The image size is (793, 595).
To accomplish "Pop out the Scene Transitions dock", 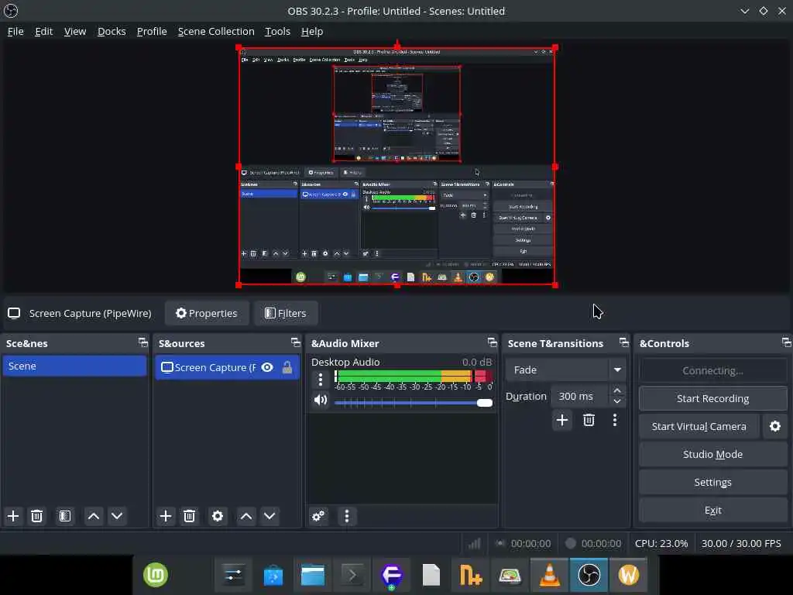I will click(x=624, y=342).
